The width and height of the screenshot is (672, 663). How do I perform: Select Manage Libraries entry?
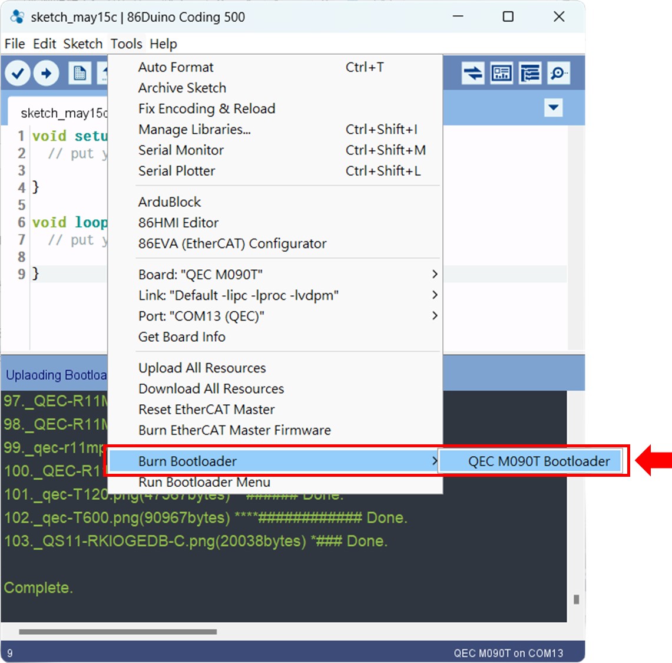(x=194, y=129)
